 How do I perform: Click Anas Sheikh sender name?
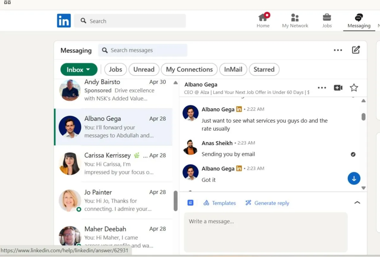click(x=217, y=143)
